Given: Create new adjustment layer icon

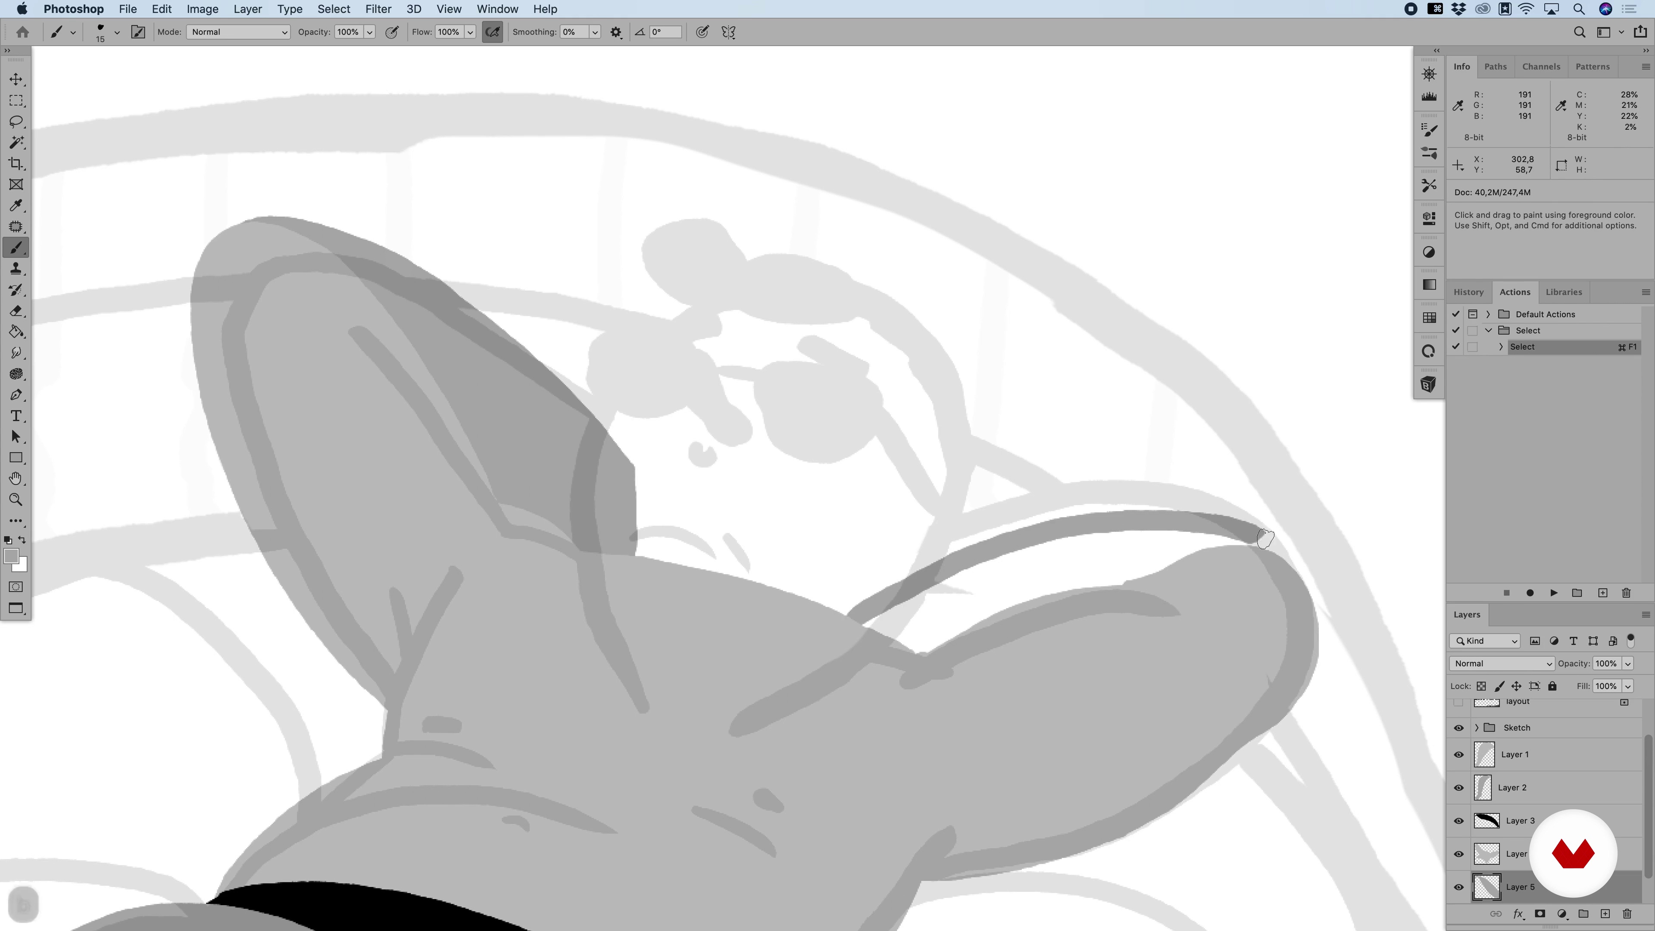Looking at the screenshot, I should point(1562,914).
